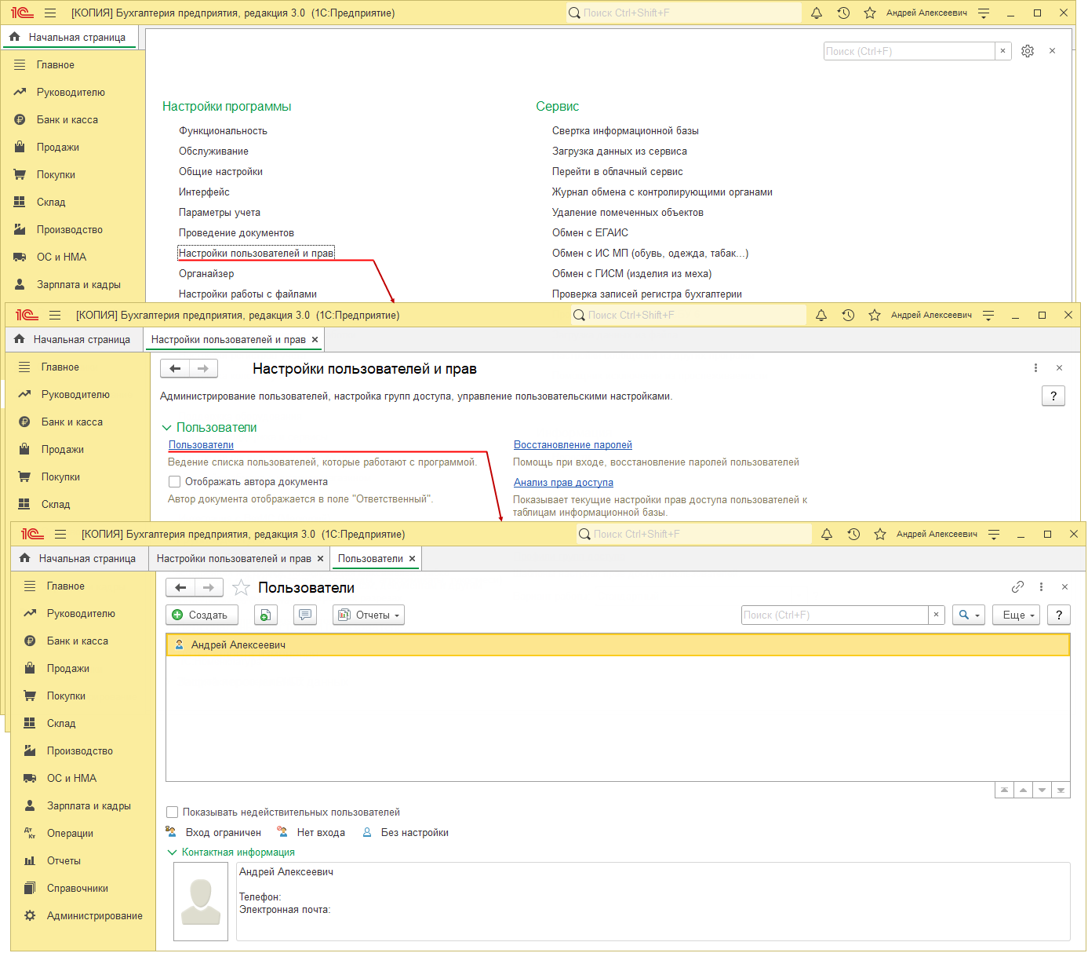Open the main menu hamburger in Пользователи window
This screenshot has width=1088, height=953.
coord(60,535)
